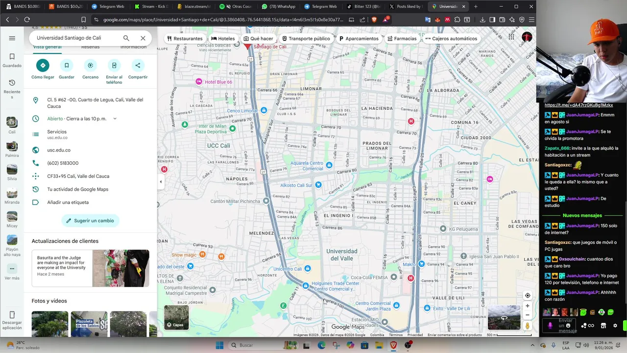The height and width of the screenshot is (353, 627).
Task: Click Enviar al teléfono icon
Action: tap(114, 65)
